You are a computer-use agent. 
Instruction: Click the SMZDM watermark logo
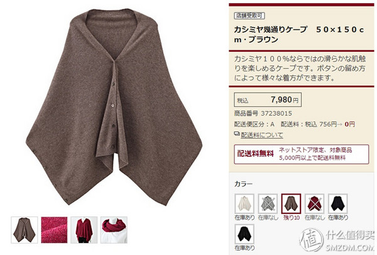[x=337, y=241]
